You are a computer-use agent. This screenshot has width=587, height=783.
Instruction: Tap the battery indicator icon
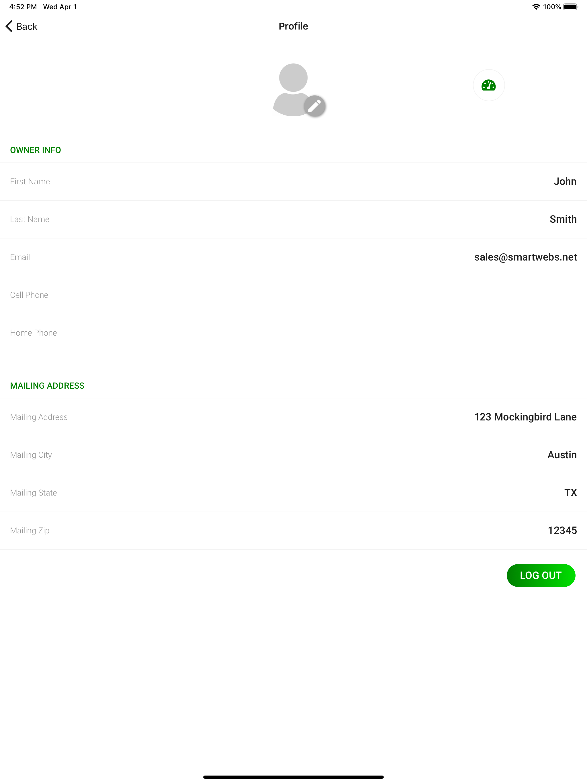570,7
